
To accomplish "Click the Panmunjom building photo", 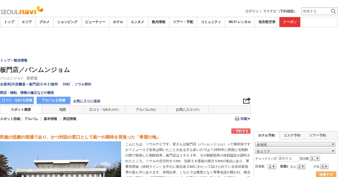I will (x=61, y=159).
